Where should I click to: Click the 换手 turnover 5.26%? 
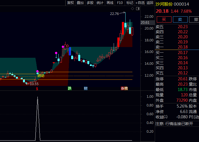pos(182,106)
